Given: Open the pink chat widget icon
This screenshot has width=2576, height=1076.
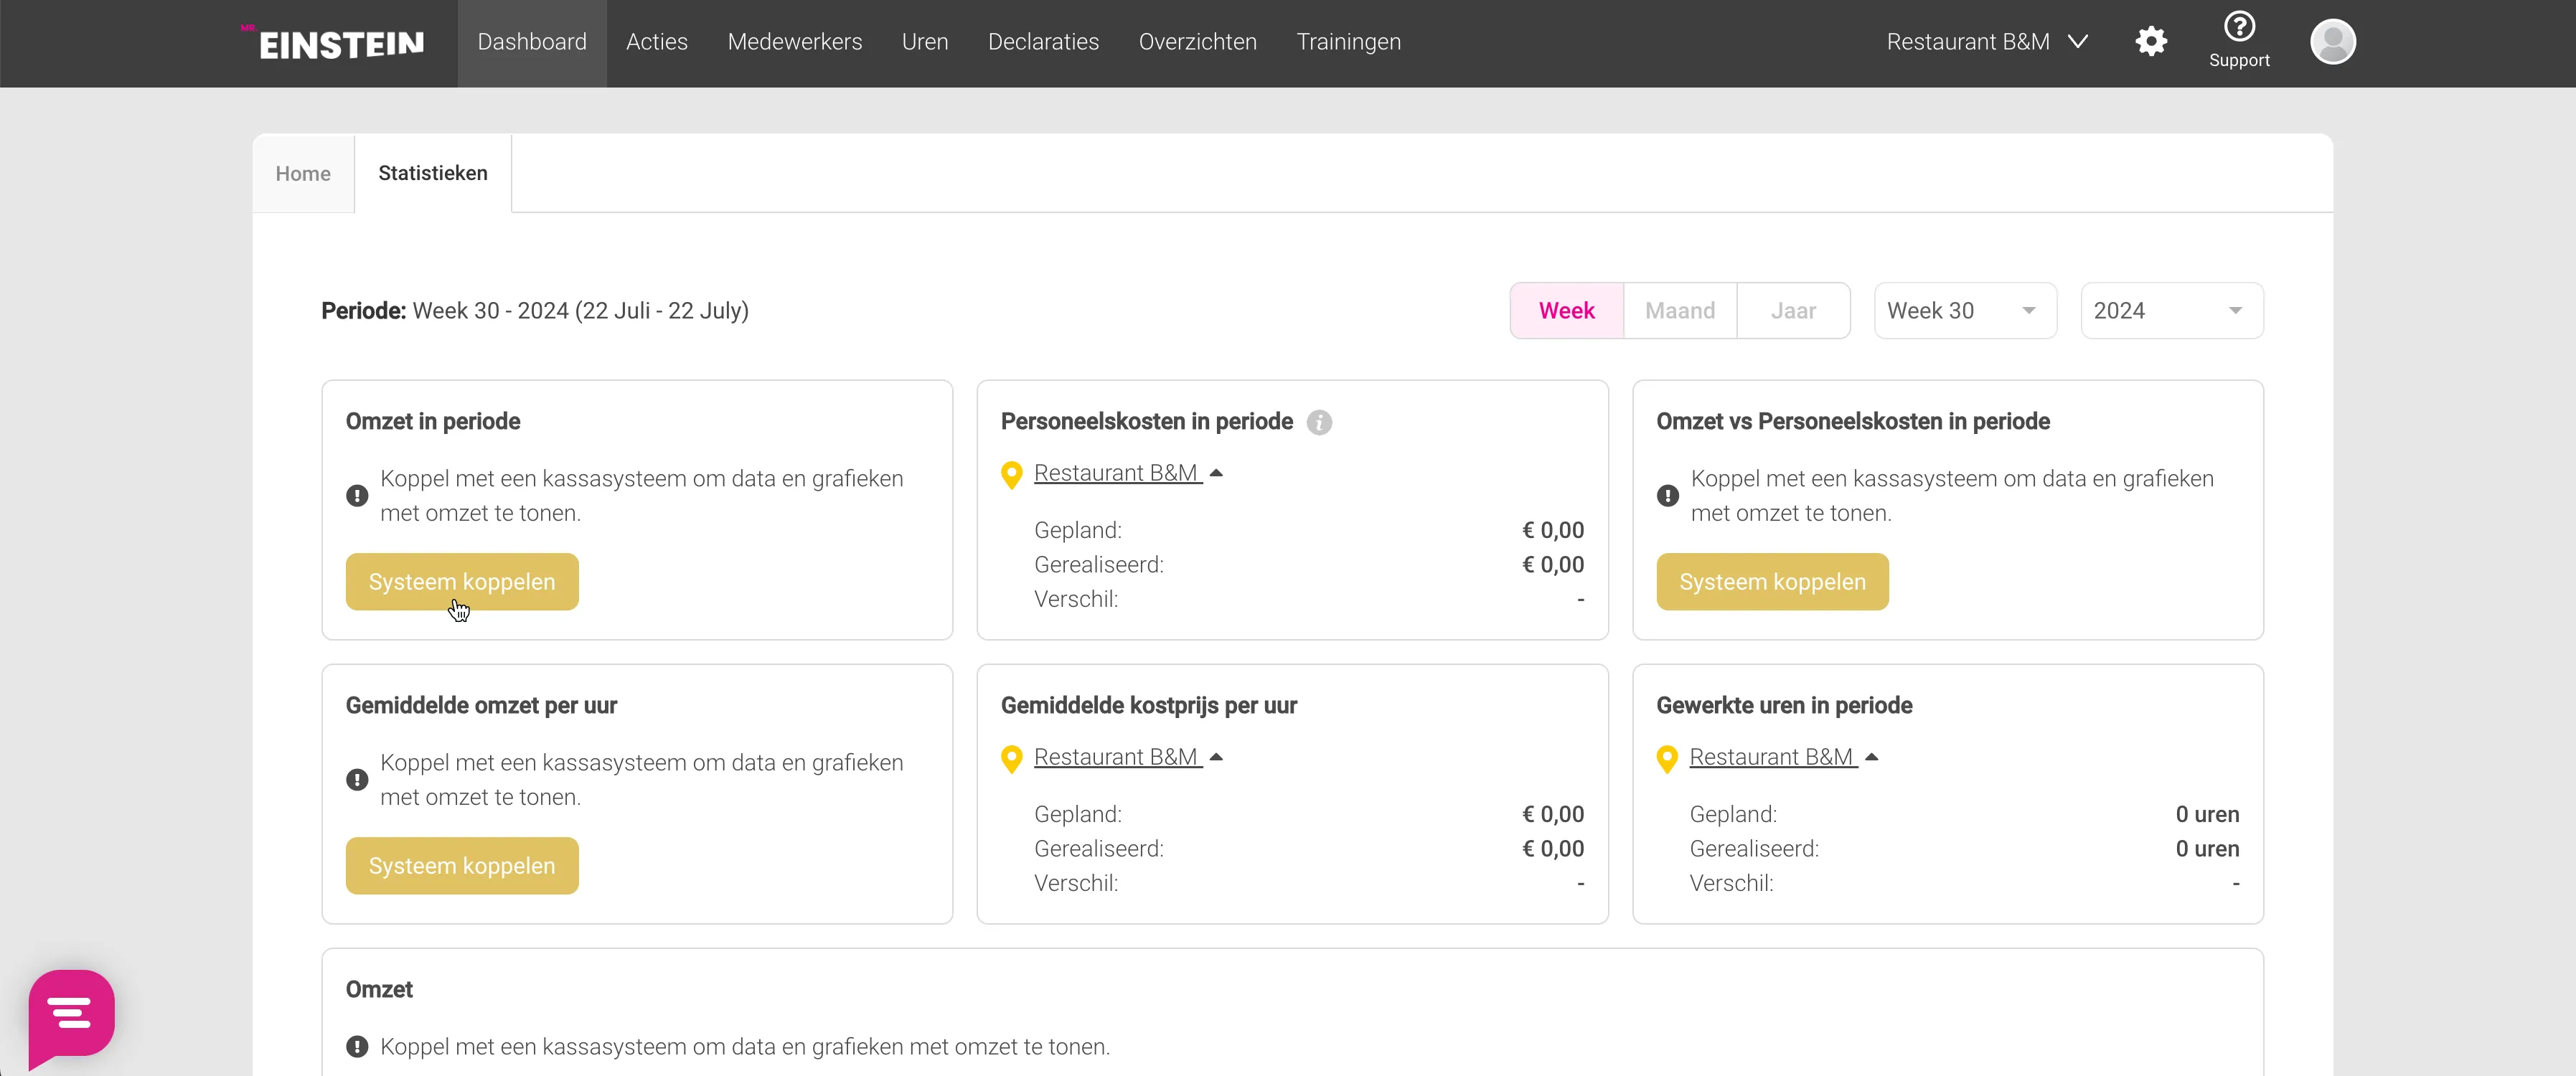Looking at the screenshot, I should coord(72,1014).
